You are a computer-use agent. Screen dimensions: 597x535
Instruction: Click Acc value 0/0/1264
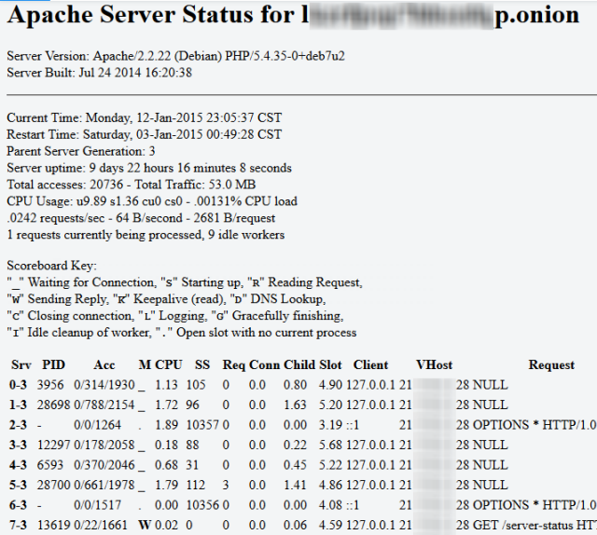pos(97,425)
